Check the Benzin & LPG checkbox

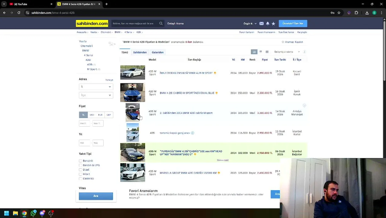(x=81, y=165)
